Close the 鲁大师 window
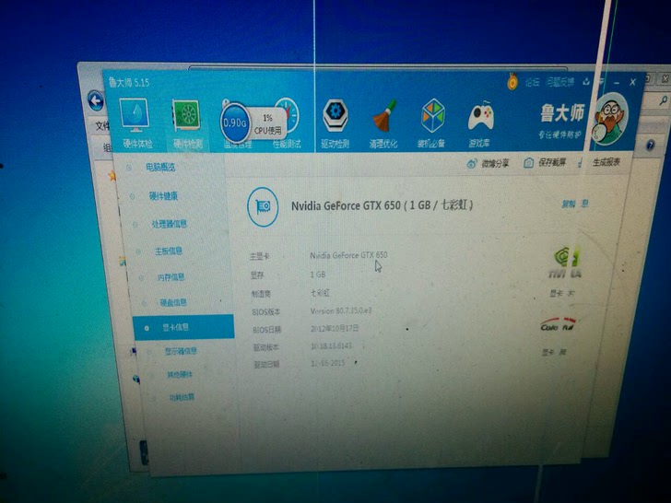This screenshot has width=671, height=503. pos(632,82)
